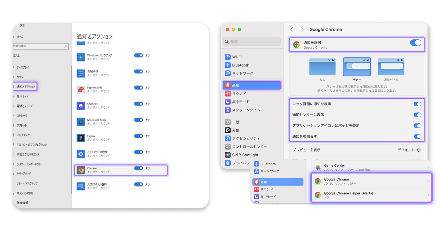Select the バナー alert style thumbnail
The height and width of the screenshot is (231, 440).
tap(357, 67)
